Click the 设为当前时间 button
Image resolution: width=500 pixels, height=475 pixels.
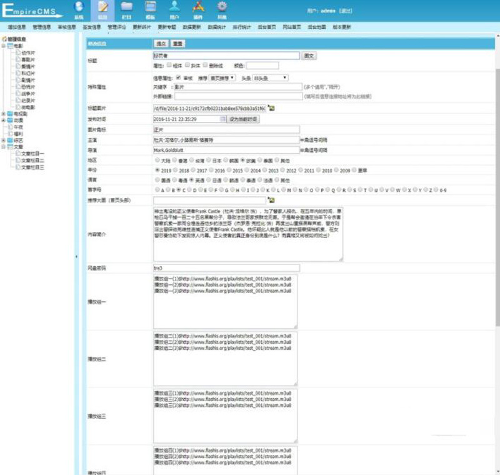pos(244,119)
